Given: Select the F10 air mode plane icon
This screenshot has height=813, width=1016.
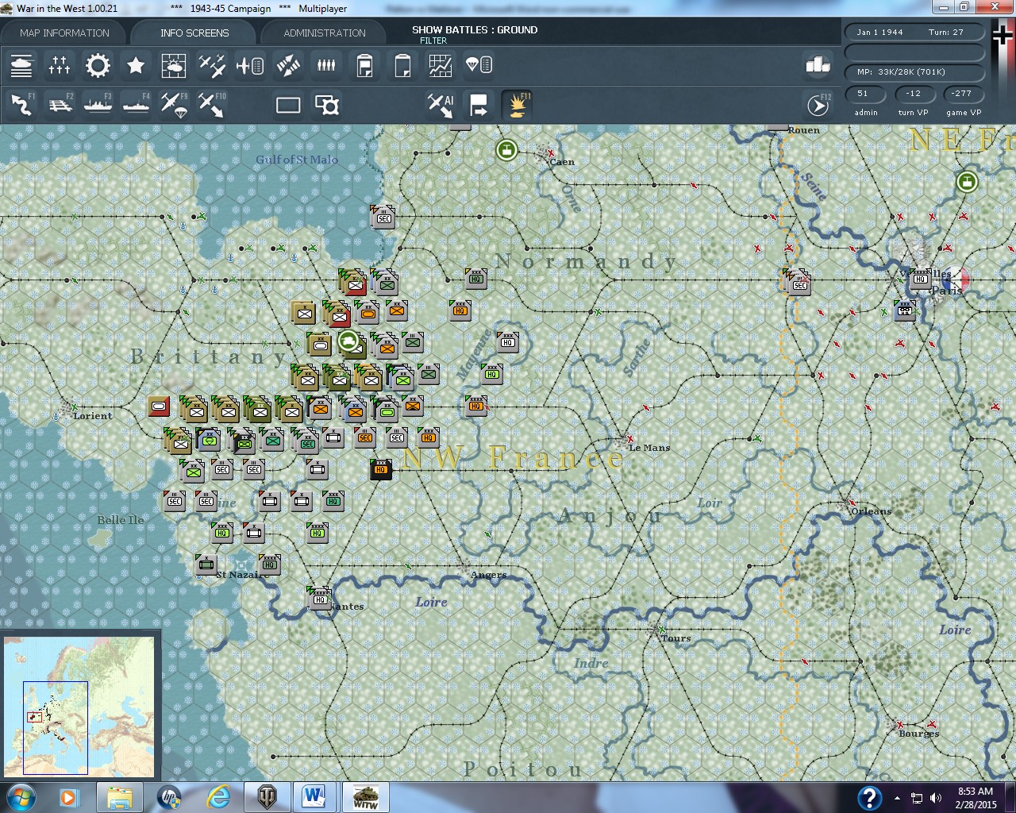Looking at the screenshot, I should (x=212, y=105).
